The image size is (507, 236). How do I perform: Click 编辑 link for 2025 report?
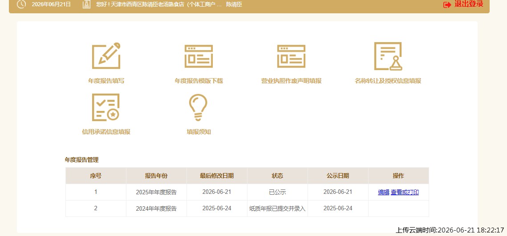[384, 192]
